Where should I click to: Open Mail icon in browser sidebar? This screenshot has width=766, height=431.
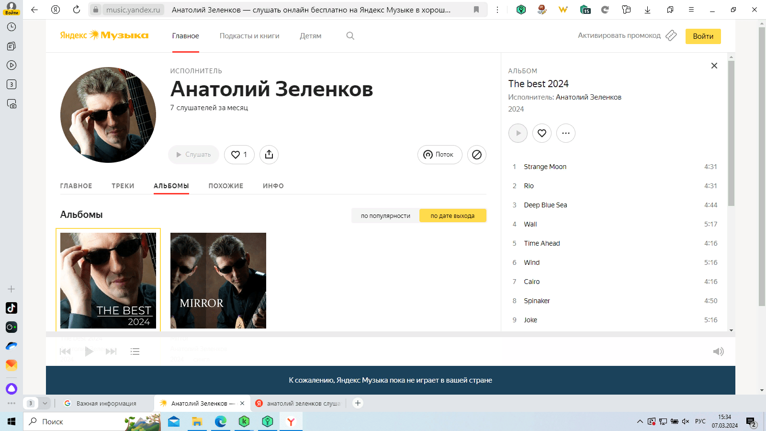tap(11, 365)
